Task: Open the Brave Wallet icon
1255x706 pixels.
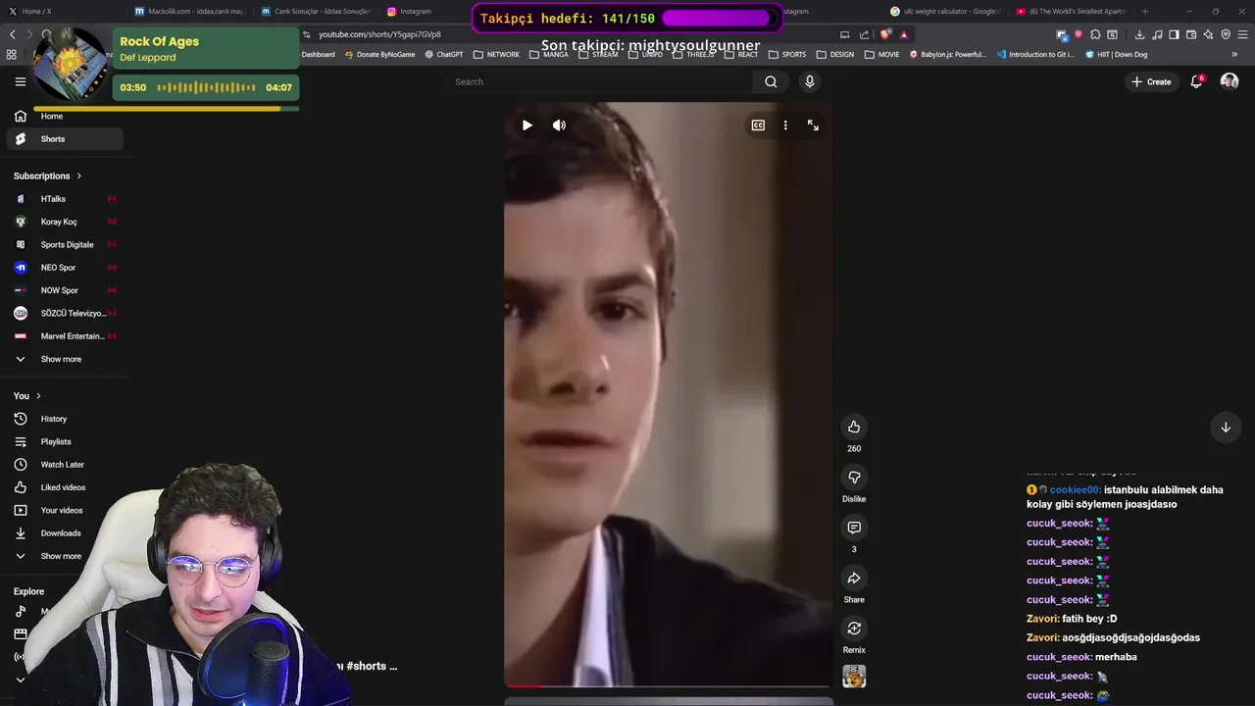Action: click(x=1191, y=34)
